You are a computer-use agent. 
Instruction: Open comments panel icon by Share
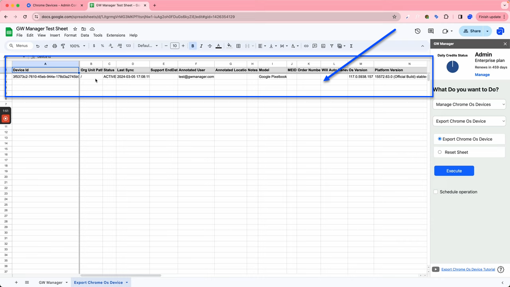tap(431, 31)
